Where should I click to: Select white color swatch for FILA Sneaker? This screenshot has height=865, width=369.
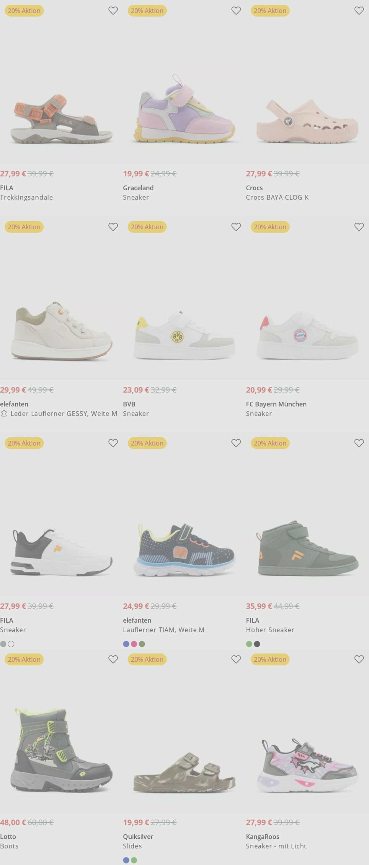11,644
